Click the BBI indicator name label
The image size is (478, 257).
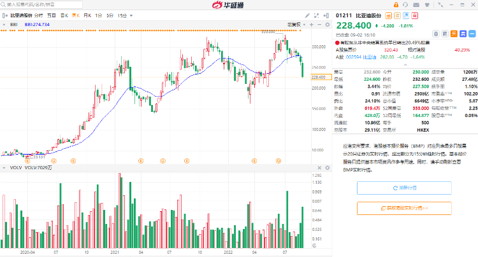tap(14, 25)
